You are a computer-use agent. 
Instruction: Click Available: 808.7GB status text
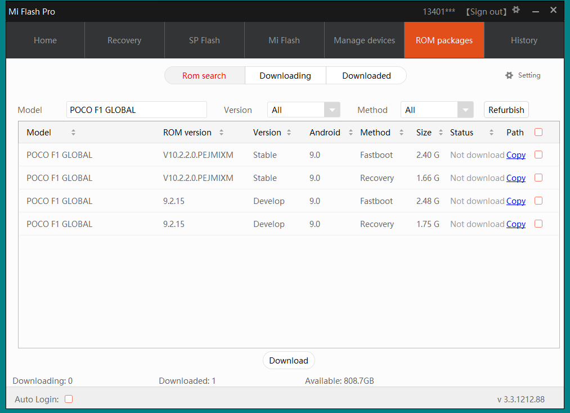(x=339, y=381)
